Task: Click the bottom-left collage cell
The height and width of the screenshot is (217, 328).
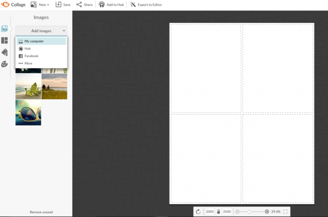Action: pyautogui.click(x=206, y=158)
